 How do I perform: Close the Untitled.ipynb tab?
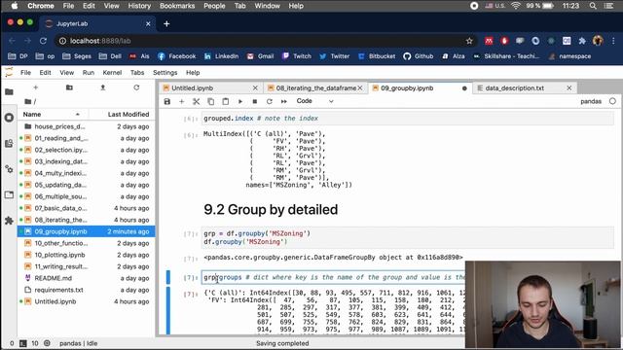click(255, 88)
